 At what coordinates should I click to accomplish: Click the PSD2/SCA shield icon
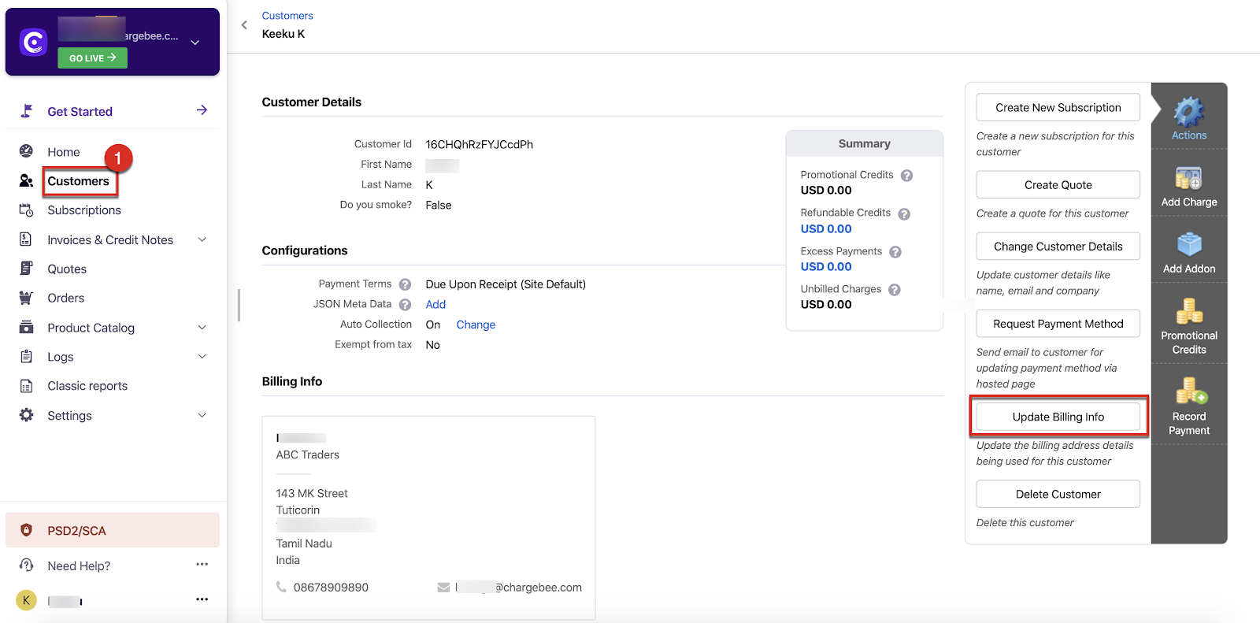coord(26,530)
